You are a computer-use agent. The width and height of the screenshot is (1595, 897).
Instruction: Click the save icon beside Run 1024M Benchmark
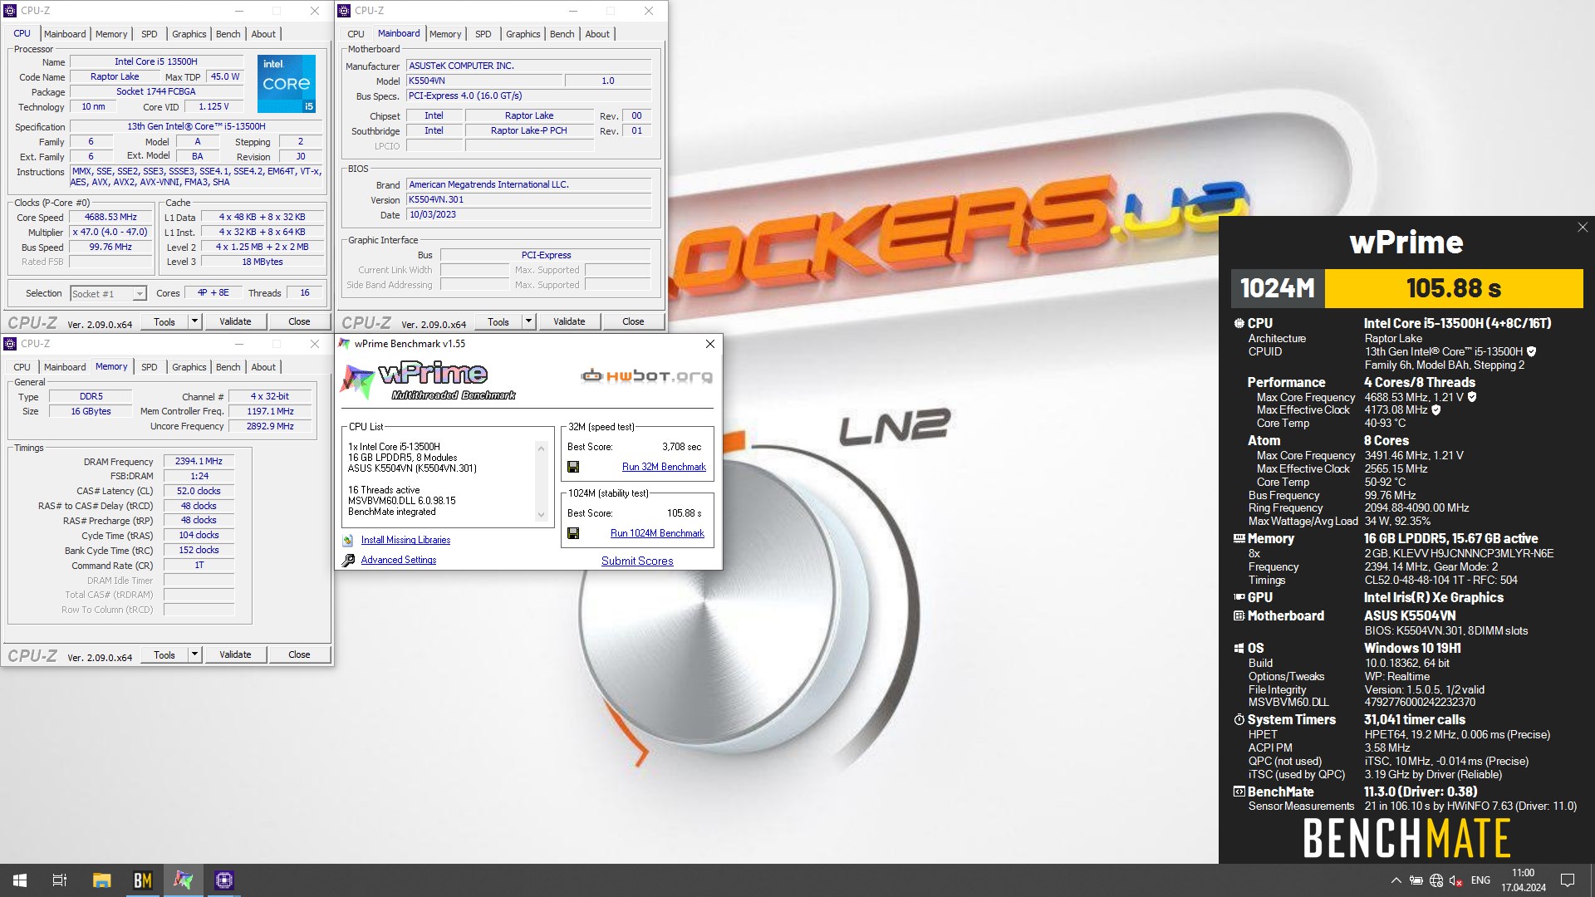(573, 533)
